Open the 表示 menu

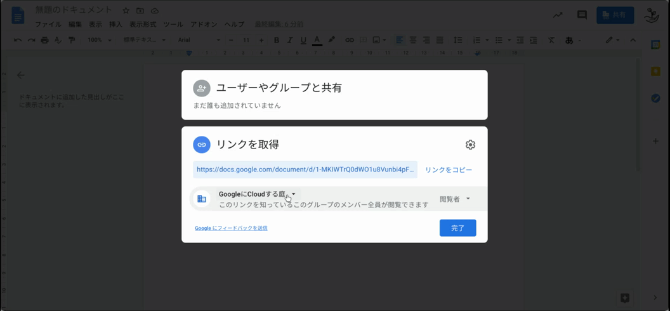point(95,24)
